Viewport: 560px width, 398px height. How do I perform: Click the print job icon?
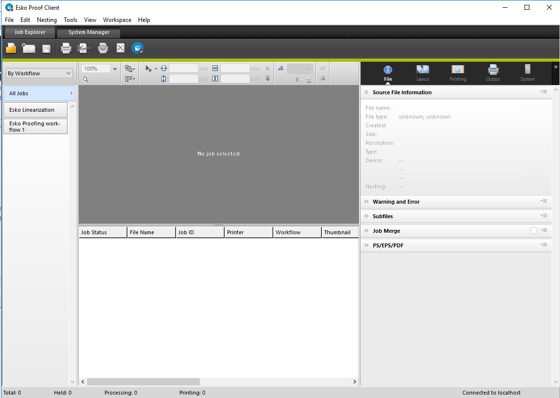pyautogui.click(x=66, y=48)
